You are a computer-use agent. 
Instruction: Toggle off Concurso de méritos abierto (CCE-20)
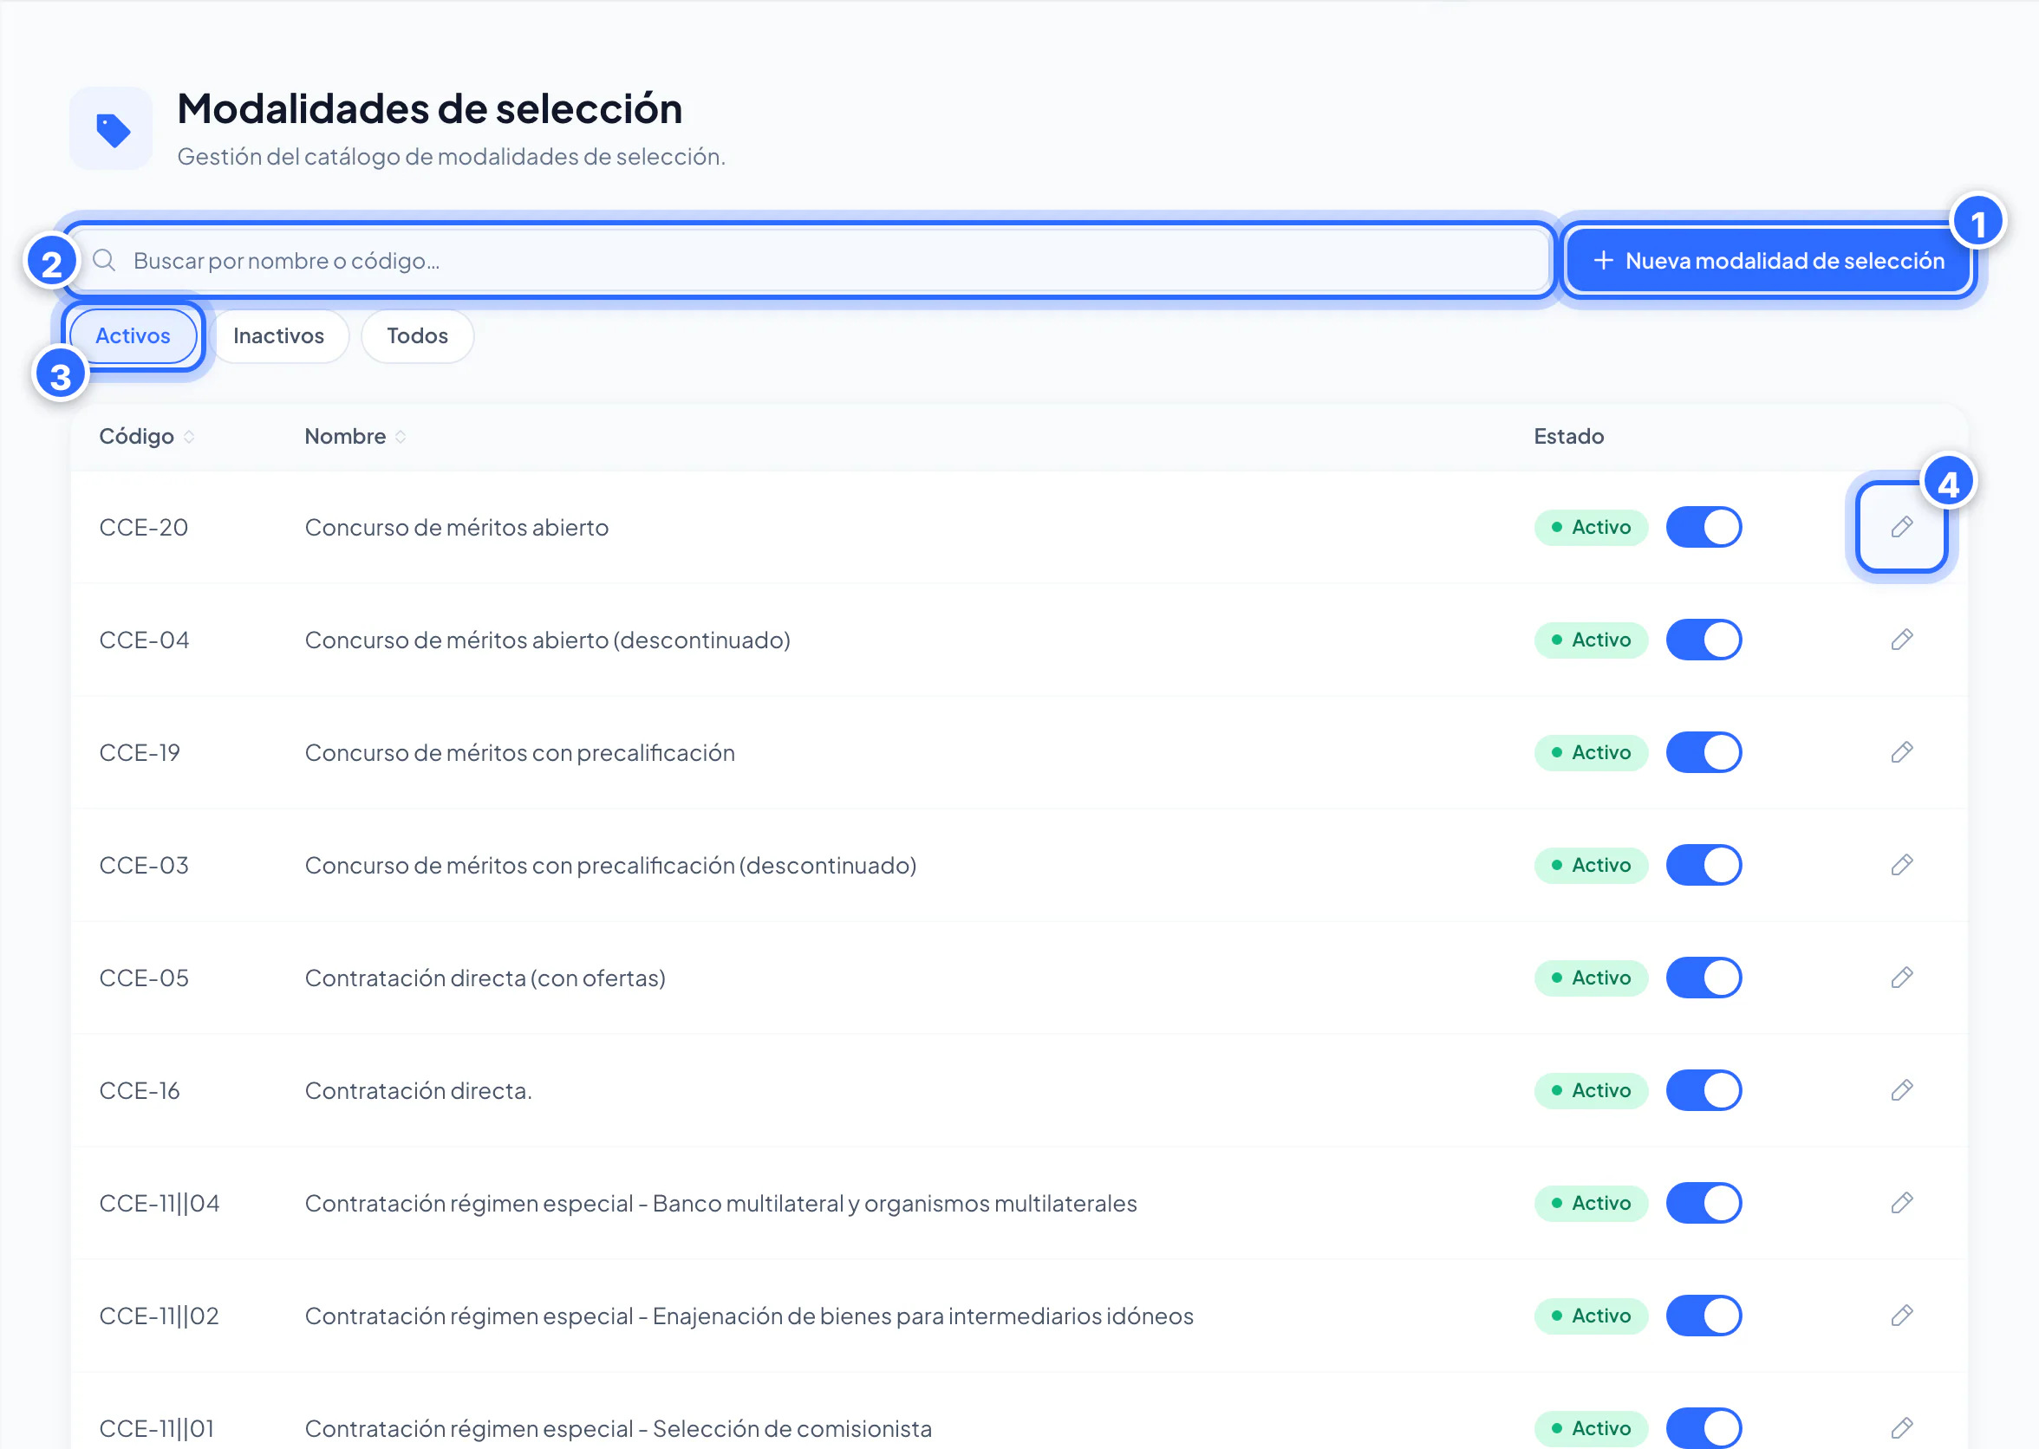pos(1704,527)
